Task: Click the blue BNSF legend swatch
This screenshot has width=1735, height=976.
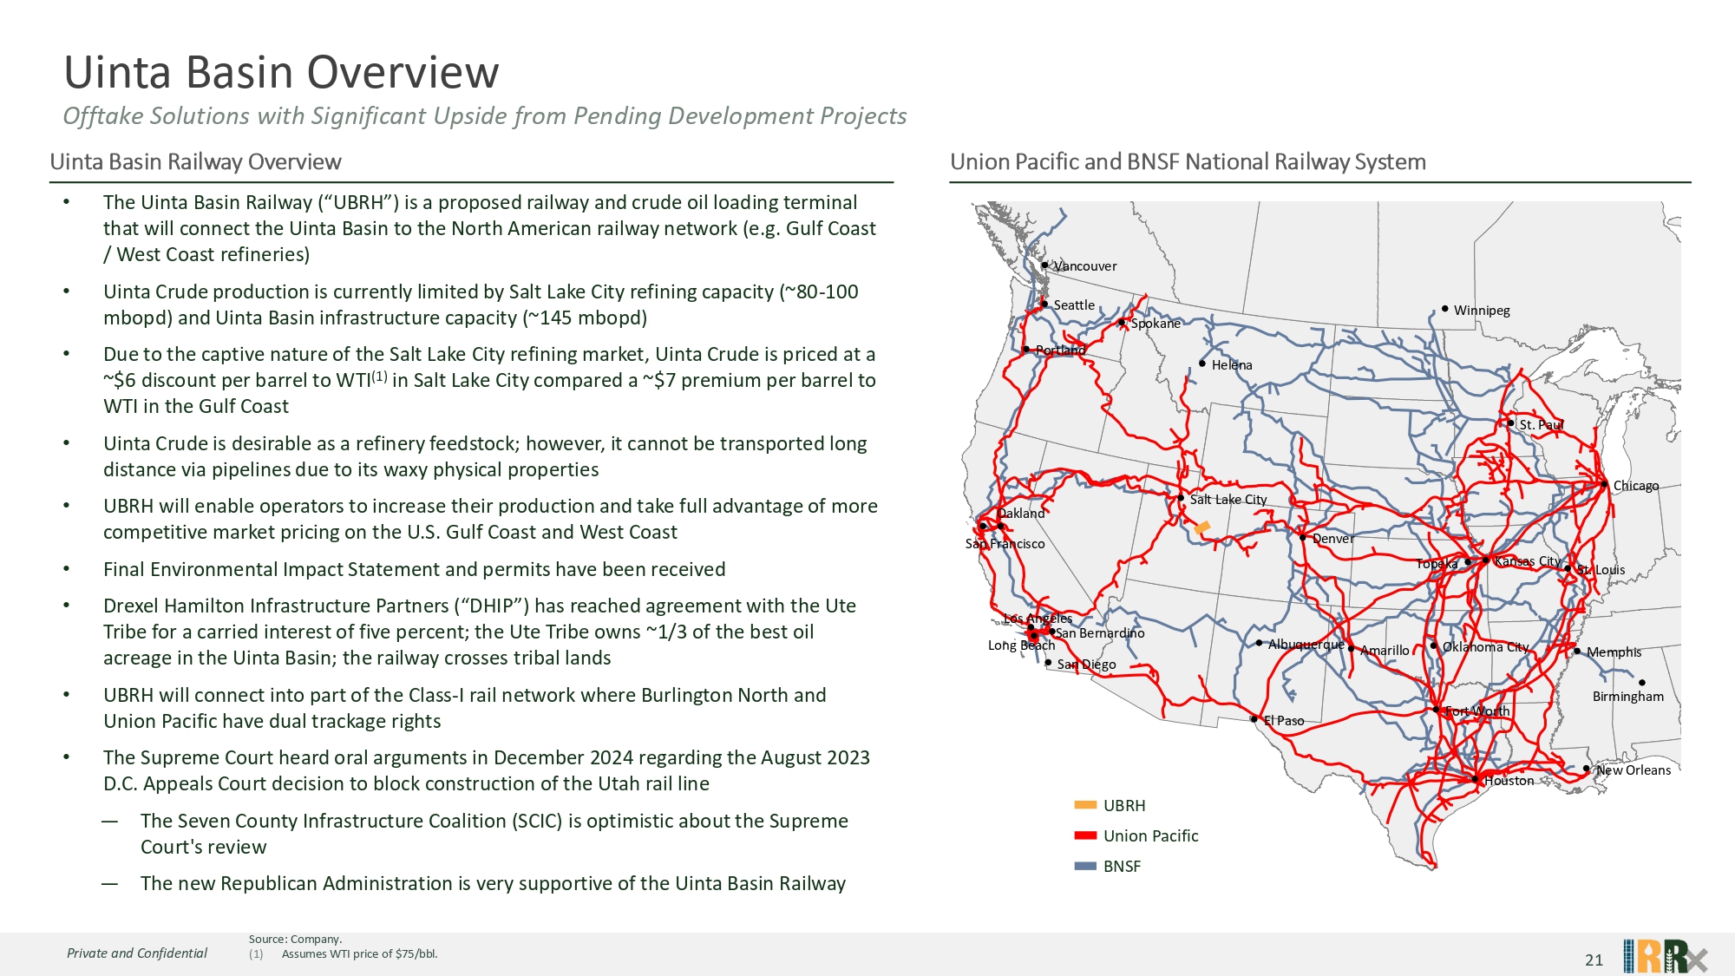Action: [x=1085, y=866]
